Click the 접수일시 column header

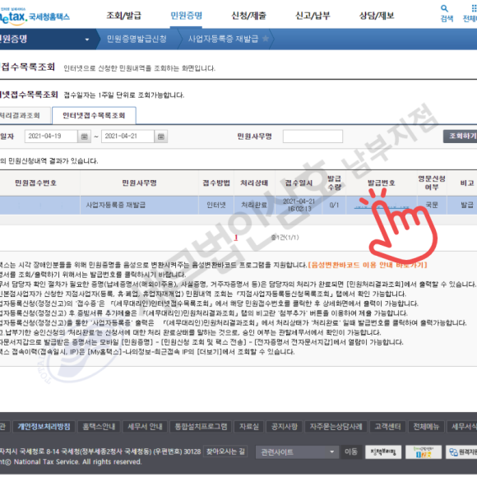click(299, 183)
